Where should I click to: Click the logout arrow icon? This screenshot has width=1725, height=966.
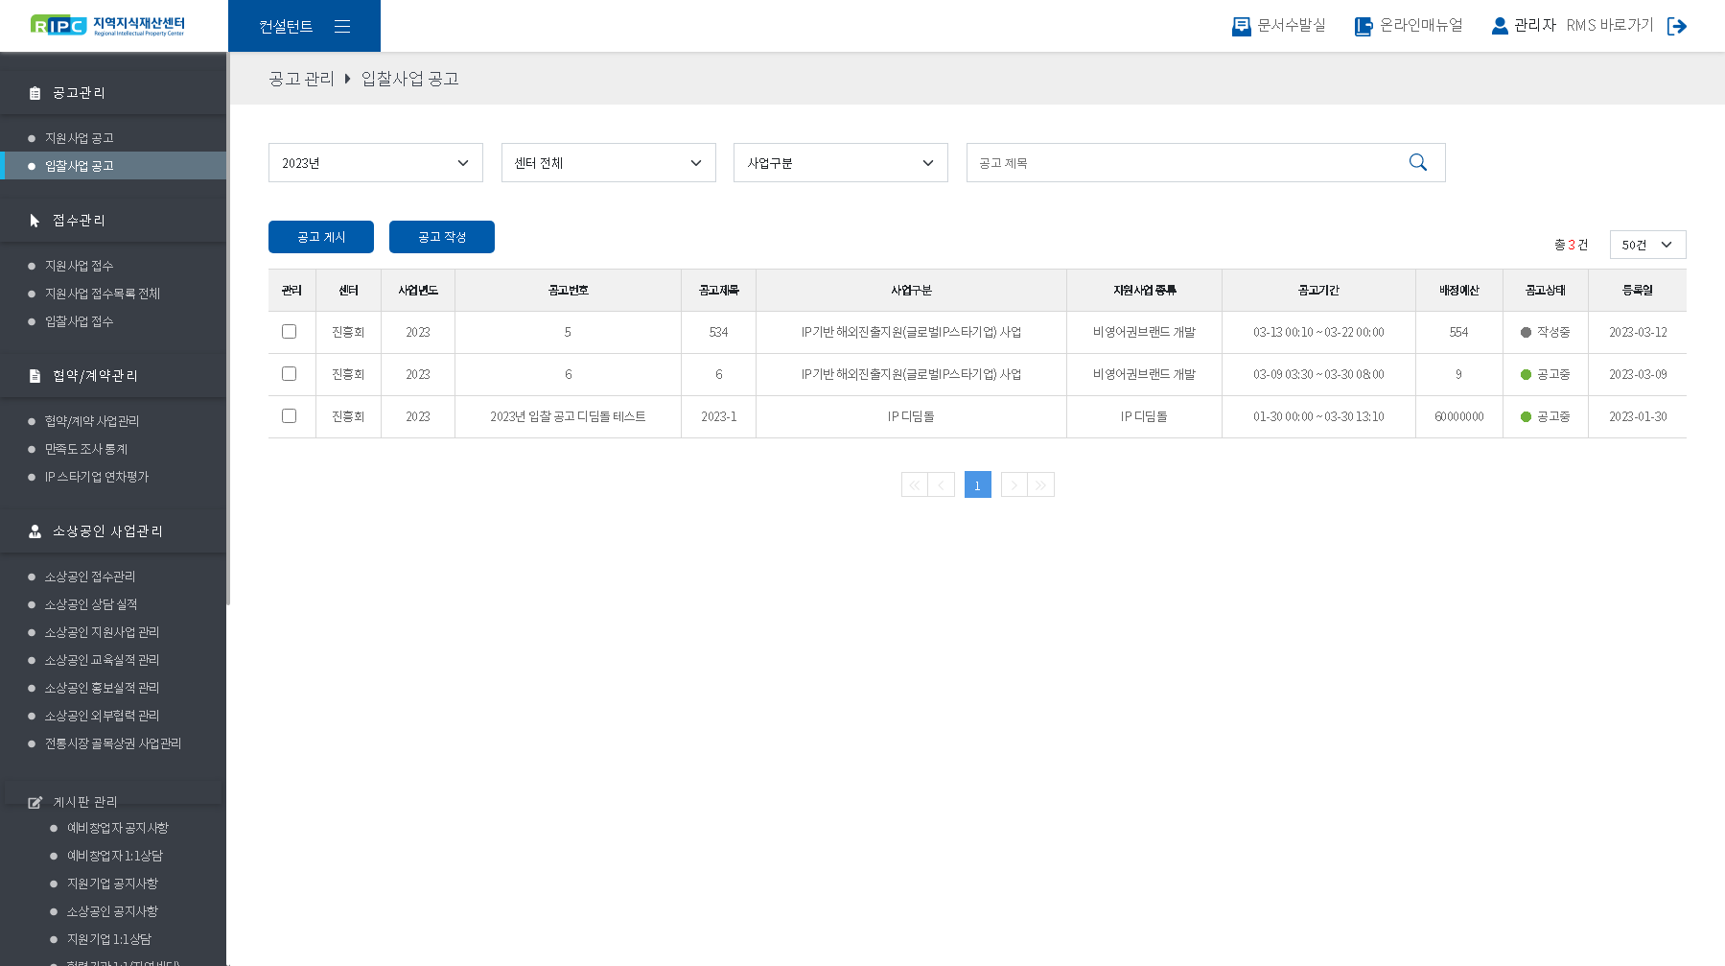point(1676,26)
